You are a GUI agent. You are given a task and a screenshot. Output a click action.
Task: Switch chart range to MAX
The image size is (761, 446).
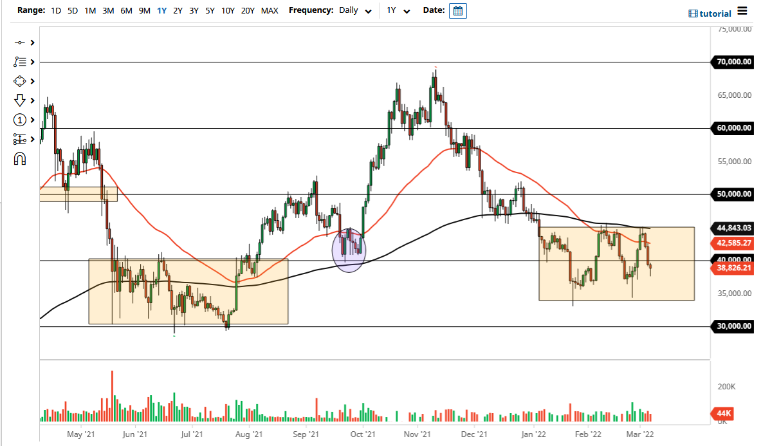click(x=270, y=10)
